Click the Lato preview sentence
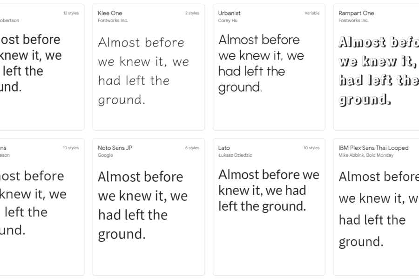Image resolution: width=419 pixels, height=279 pixels. click(x=269, y=190)
